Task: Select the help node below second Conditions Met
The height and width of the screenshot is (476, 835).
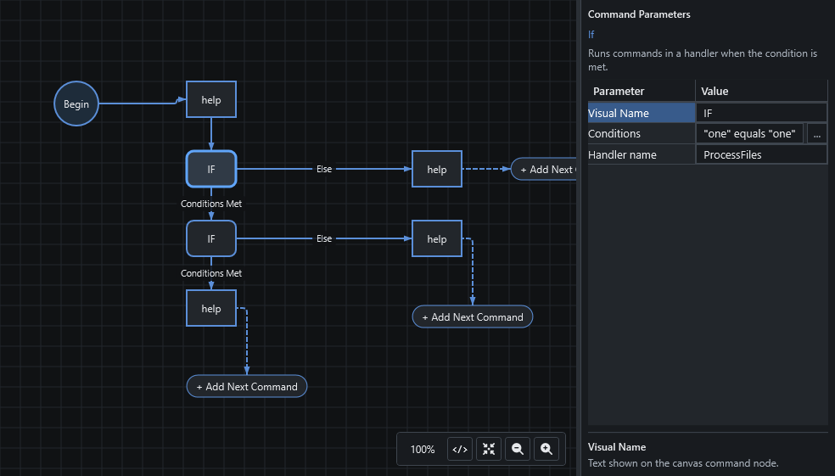Action: 211,308
